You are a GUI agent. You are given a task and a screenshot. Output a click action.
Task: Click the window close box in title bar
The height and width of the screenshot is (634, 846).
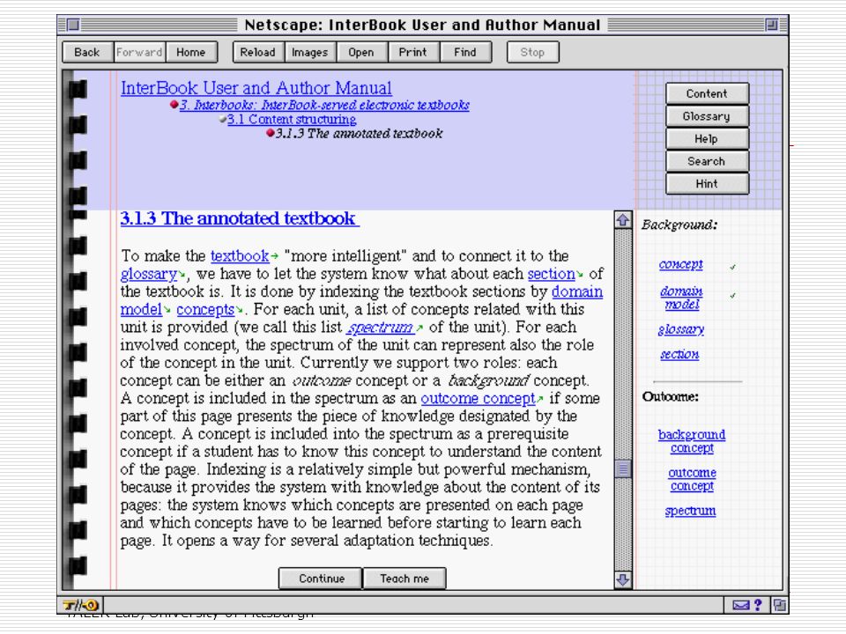(x=73, y=25)
